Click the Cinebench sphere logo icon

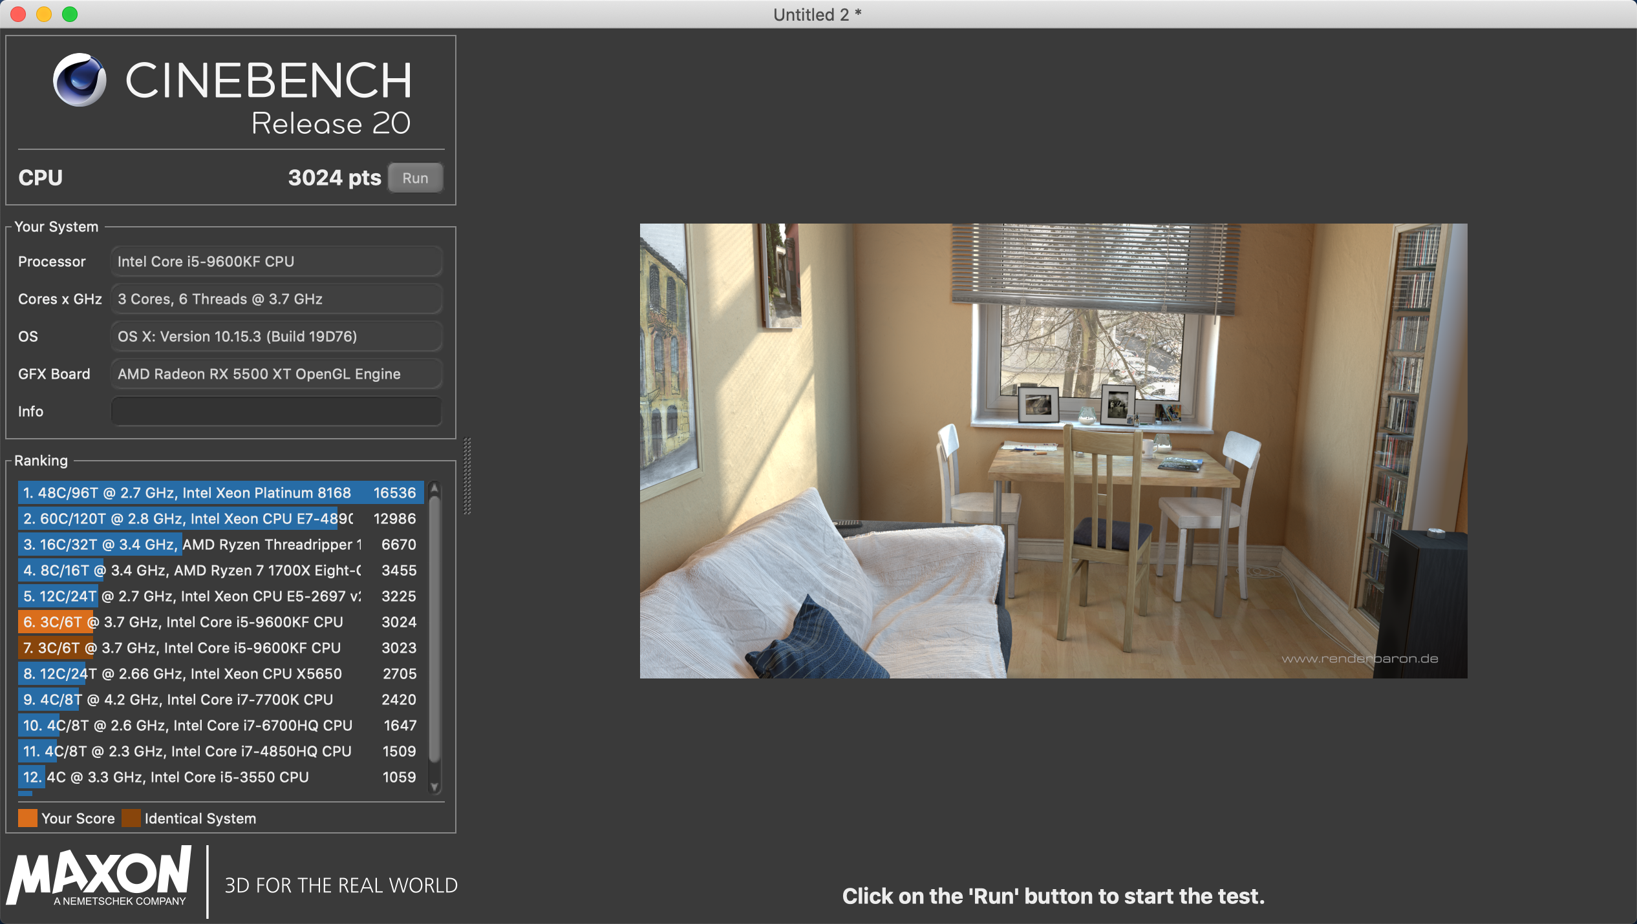coord(80,80)
